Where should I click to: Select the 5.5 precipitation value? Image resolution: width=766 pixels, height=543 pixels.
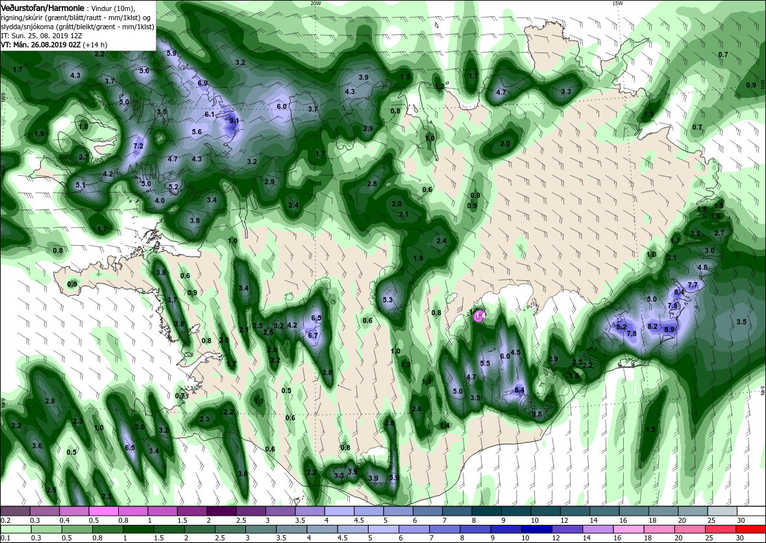[x=485, y=363]
